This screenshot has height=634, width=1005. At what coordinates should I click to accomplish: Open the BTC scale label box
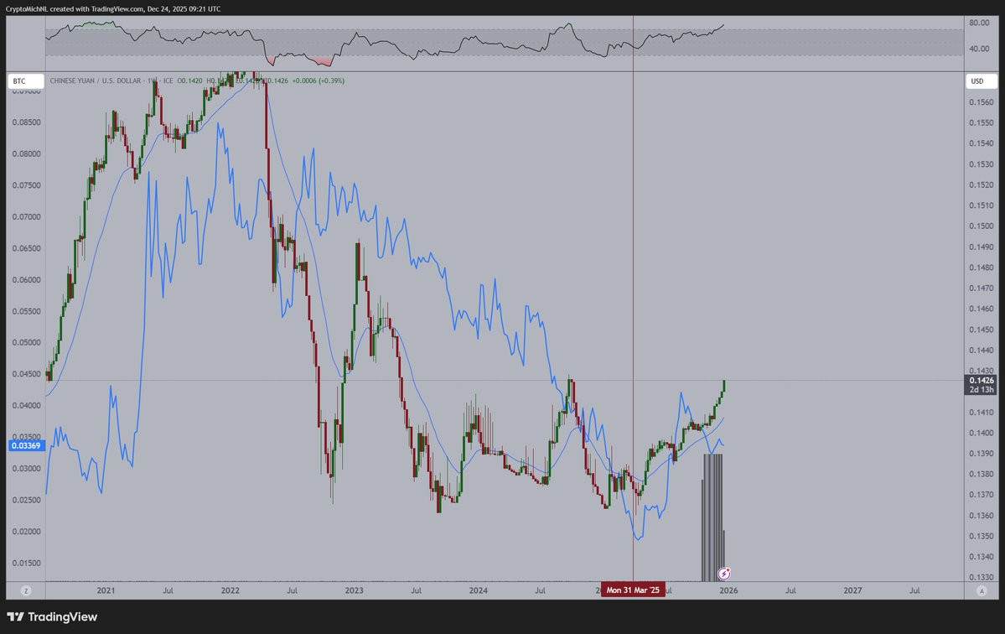point(26,81)
